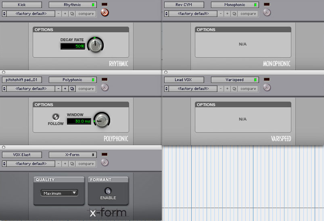324x221 pixels.
Task: Open the Quality dropdown set to Maximum
Action: pos(59,193)
